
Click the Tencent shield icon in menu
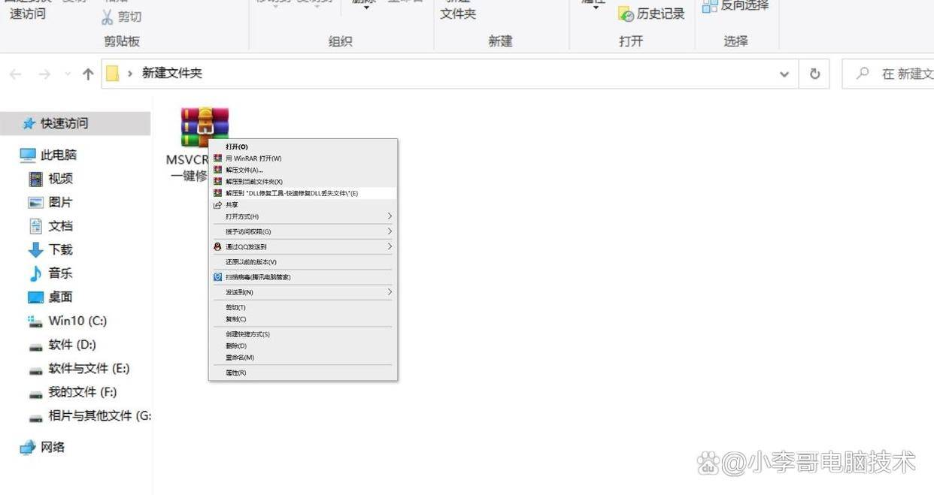pos(218,276)
